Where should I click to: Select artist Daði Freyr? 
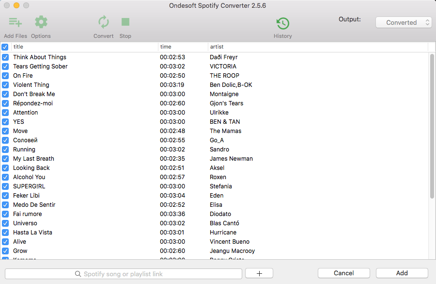tap(223, 57)
